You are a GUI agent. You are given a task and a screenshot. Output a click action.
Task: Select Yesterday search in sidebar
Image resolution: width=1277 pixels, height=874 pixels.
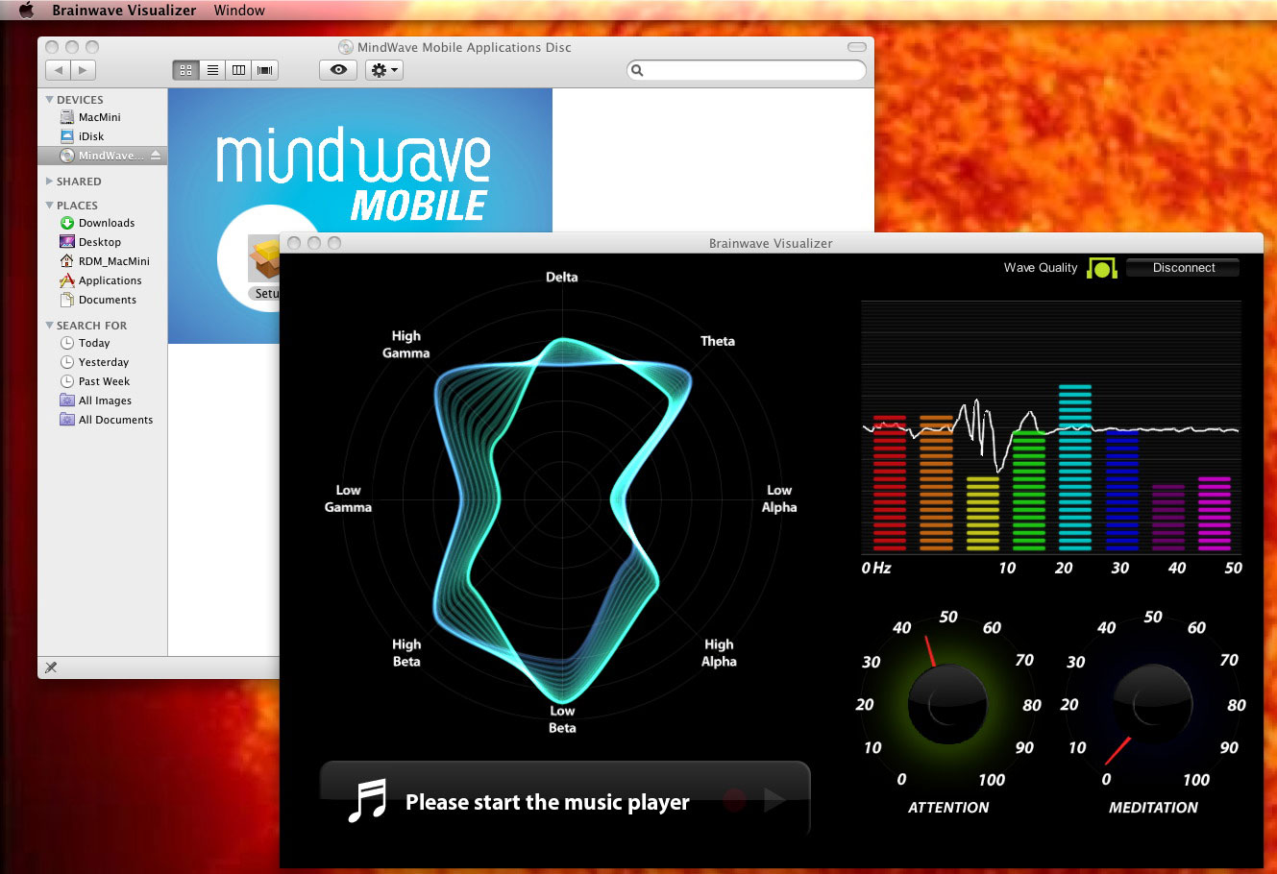[102, 362]
